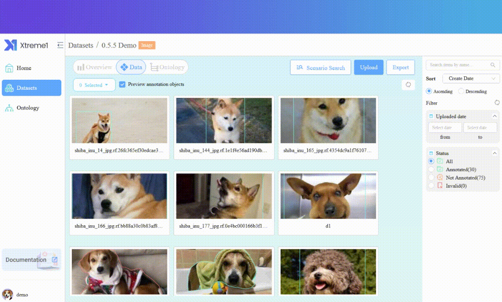Select the Not Annotated status filter
Screen dimensions: 502x302
pos(431,177)
